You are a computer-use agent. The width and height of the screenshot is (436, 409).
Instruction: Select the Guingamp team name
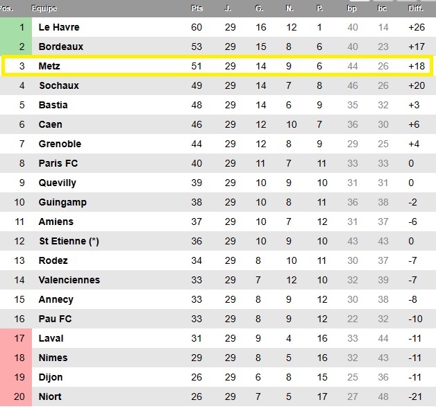click(62, 202)
